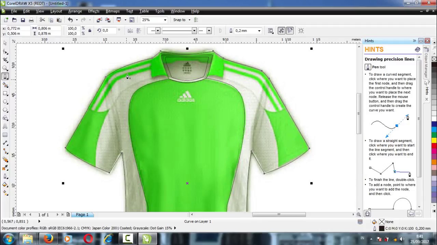Select the Smart Fill tool
Screen dimensions: 437x245
click(x=5, y=85)
